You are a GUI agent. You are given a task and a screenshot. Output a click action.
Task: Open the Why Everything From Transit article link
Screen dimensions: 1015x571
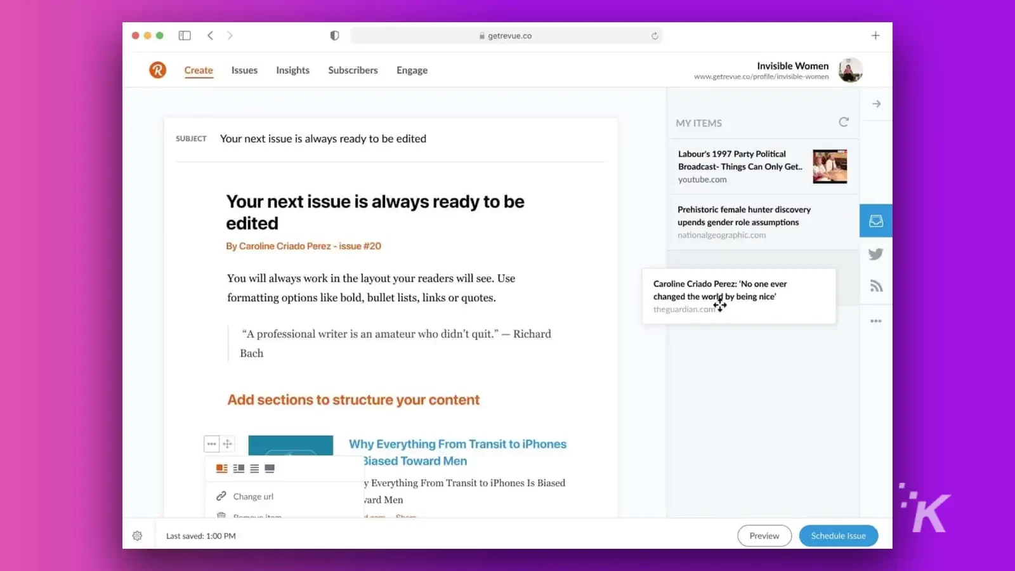[457, 452]
